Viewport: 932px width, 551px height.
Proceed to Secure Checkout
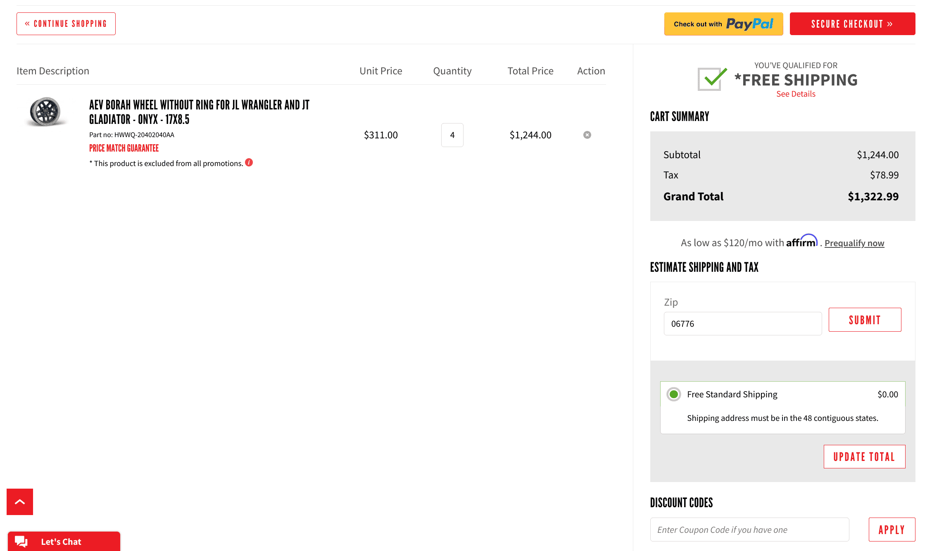(x=853, y=24)
